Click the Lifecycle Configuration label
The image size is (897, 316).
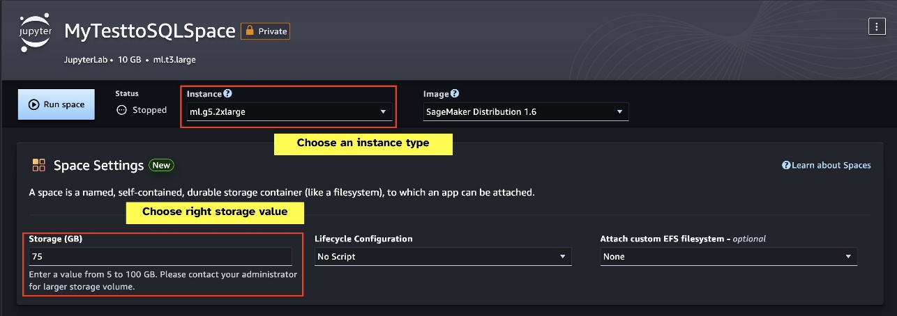coord(363,239)
